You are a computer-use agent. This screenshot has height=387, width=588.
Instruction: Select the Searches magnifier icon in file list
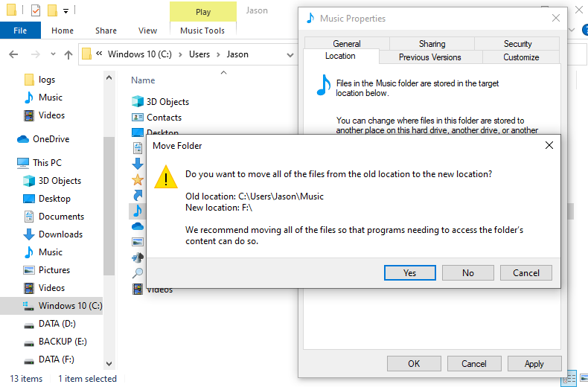138,273
